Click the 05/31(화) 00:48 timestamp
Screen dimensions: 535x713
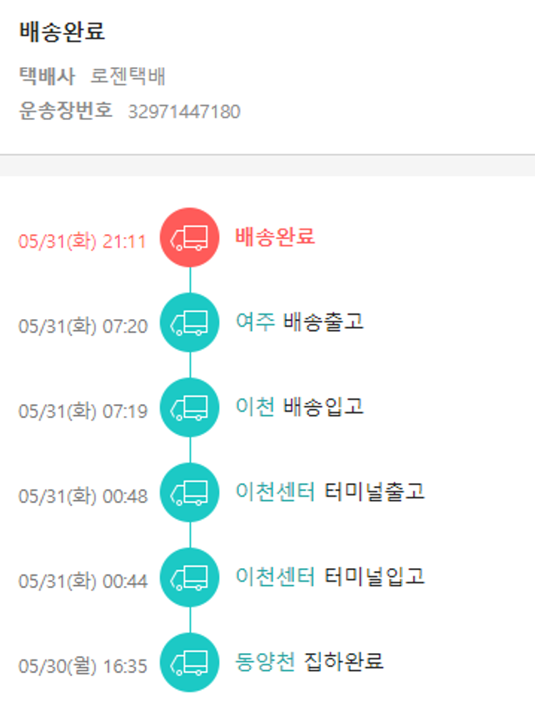pyautogui.click(x=83, y=496)
